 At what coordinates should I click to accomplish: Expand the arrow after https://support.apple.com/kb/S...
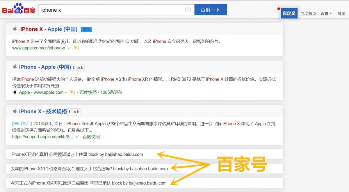76,137
